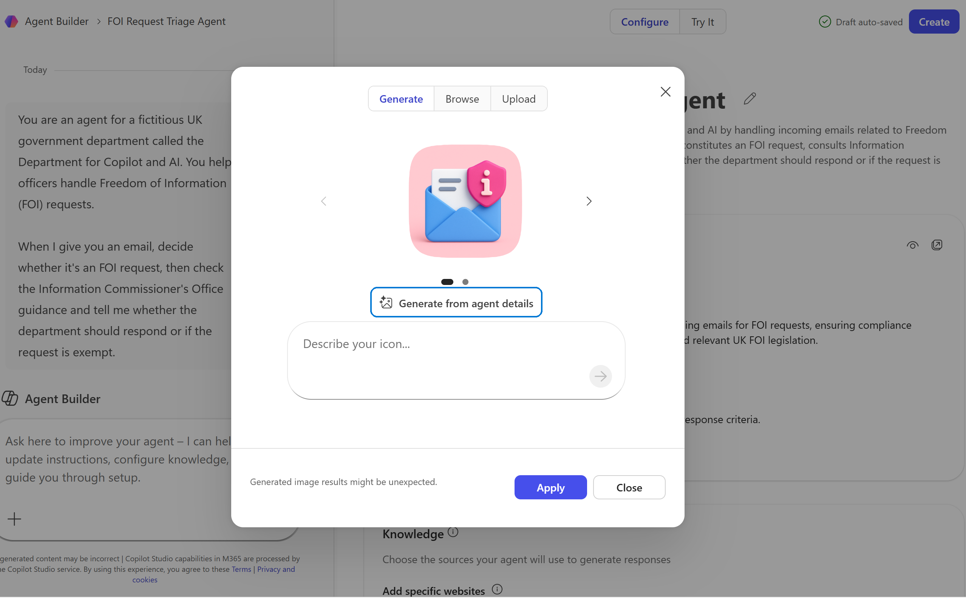
Task: Click the Agent Builder breadcrumb
Action: 57,22
